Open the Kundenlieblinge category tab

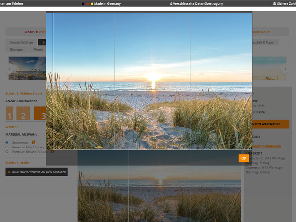[21, 42]
